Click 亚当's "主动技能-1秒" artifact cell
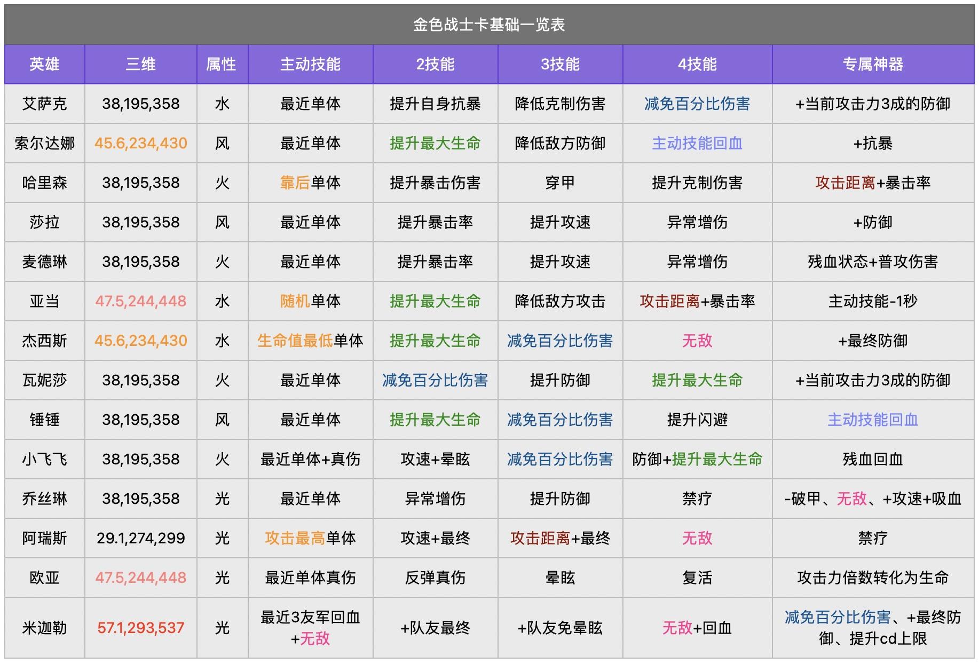 point(873,301)
